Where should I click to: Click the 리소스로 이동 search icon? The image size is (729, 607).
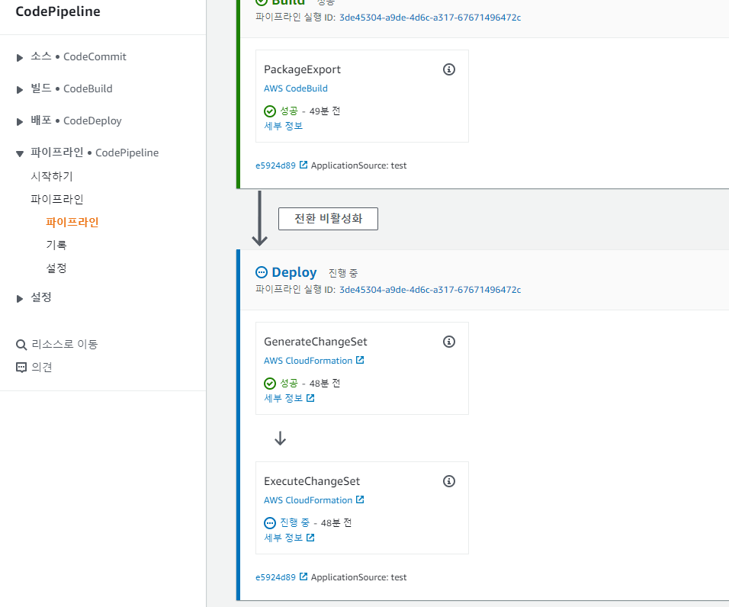[x=21, y=345]
